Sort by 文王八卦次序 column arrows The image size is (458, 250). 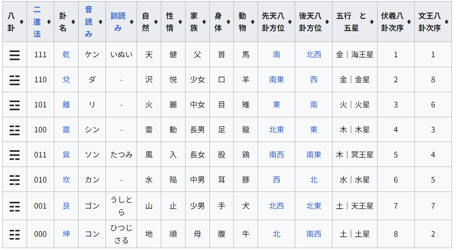[446, 22]
